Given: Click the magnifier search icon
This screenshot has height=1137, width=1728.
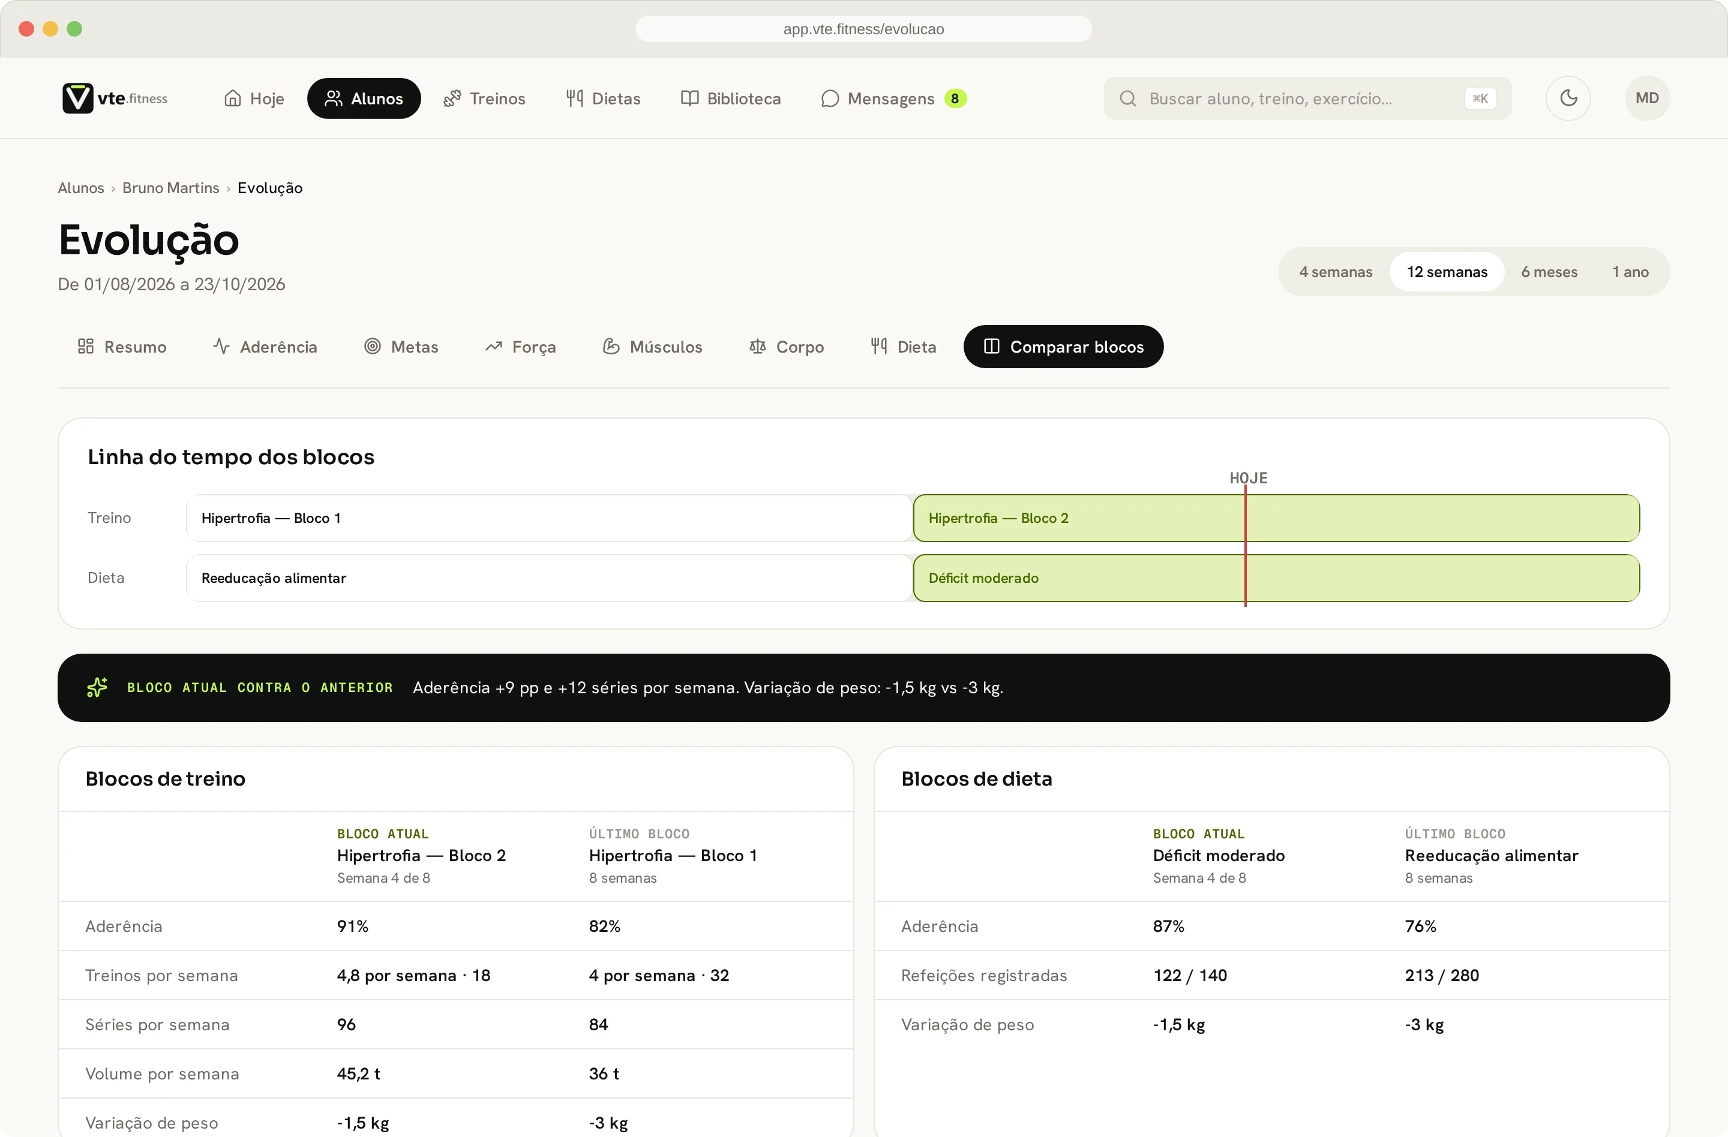Looking at the screenshot, I should (x=1127, y=98).
